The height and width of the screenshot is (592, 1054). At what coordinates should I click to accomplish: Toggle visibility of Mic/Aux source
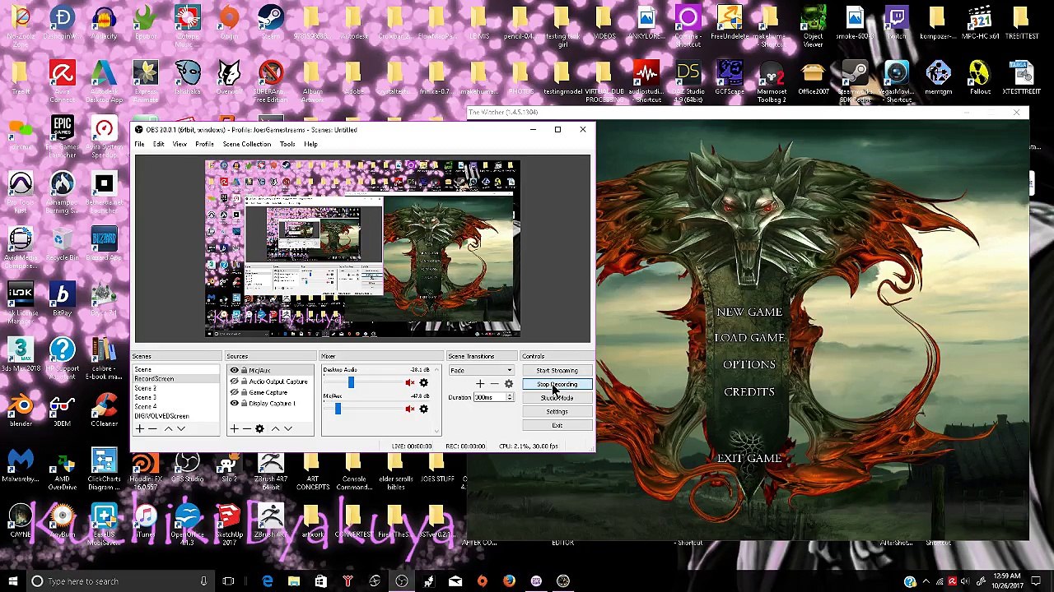(x=235, y=371)
